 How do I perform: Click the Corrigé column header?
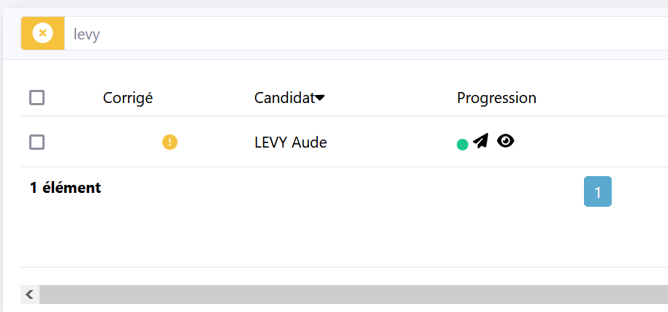pos(128,98)
